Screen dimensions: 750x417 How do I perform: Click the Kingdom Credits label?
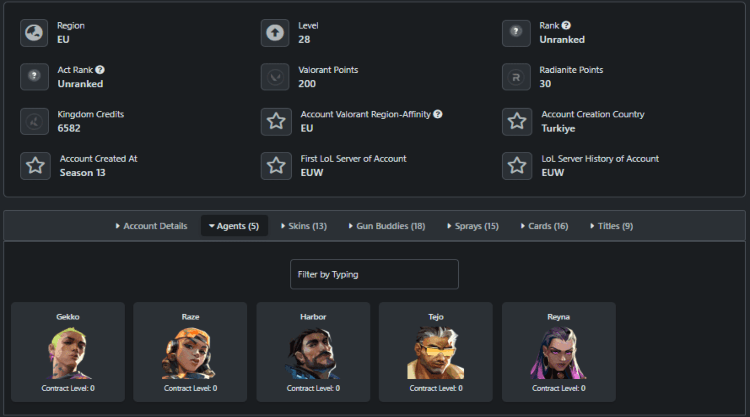click(91, 115)
